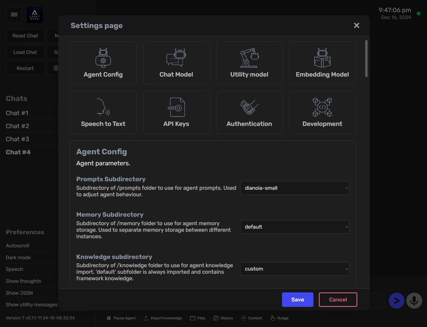Open the Prompts Subdirectory dropdown
Image resolution: width=427 pixels, height=327 pixels.
[294, 188]
